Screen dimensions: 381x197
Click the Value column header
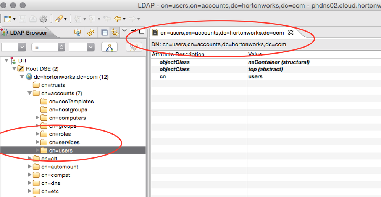click(x=255, y=54)
